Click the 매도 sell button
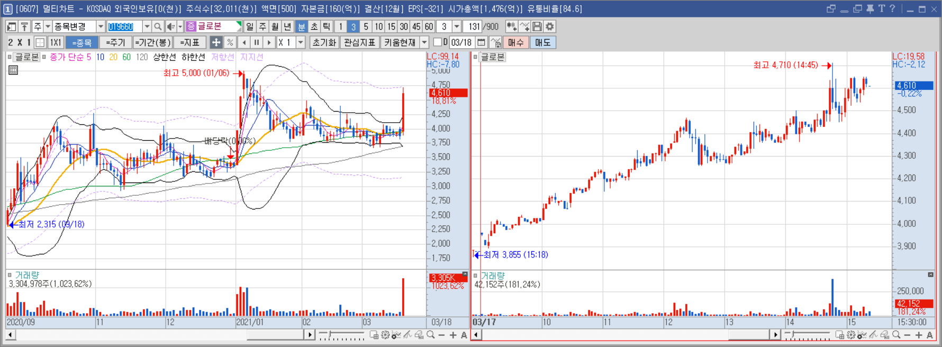This screenshot has width=942, height=347. (543, 42)
